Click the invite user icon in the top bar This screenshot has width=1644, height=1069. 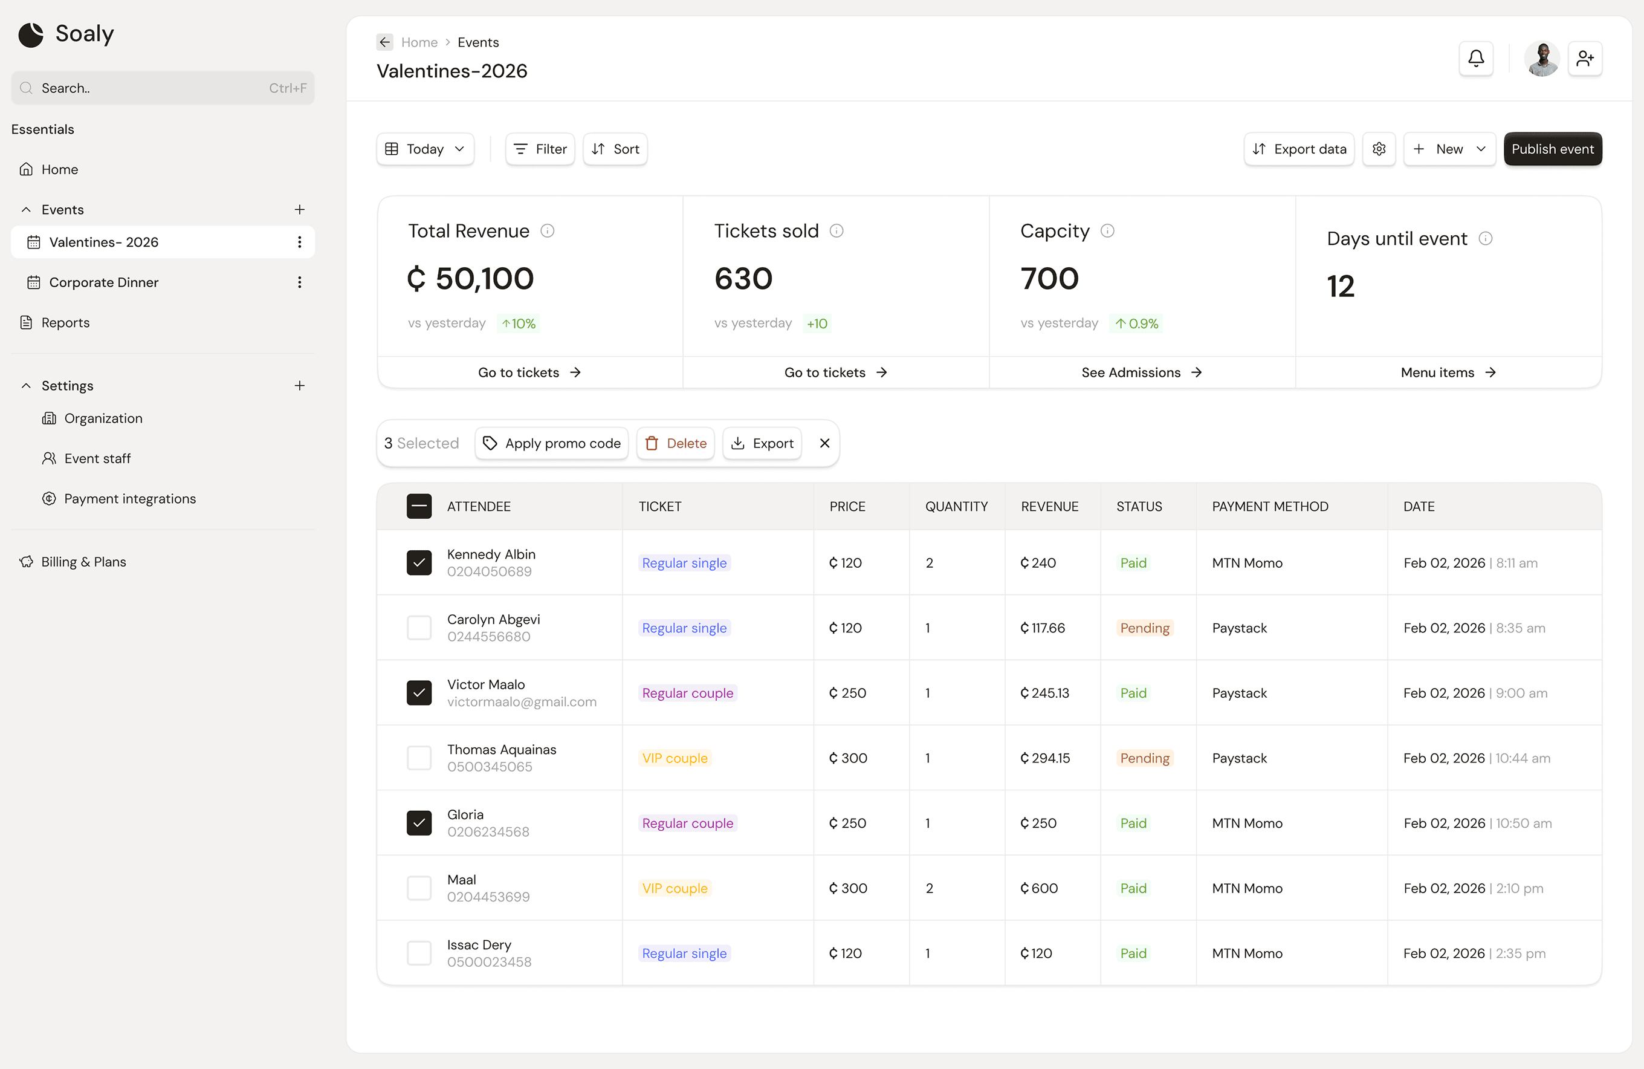tap(1585, 58)
